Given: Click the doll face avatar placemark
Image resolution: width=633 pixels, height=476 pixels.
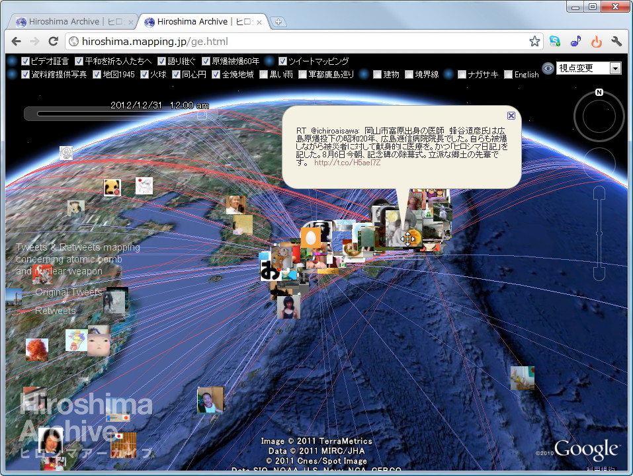Looking at the screenshot, I should 99,345.
